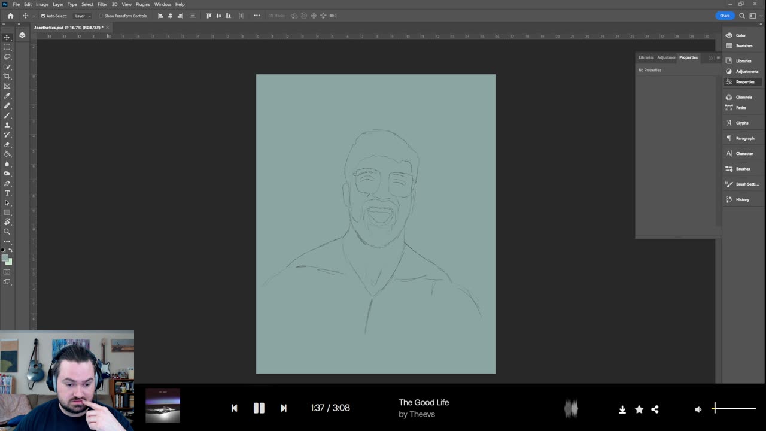Click the foreground color swatch
Image resolution: width=766 pixels, height=431 pixels.
[5, 258]
